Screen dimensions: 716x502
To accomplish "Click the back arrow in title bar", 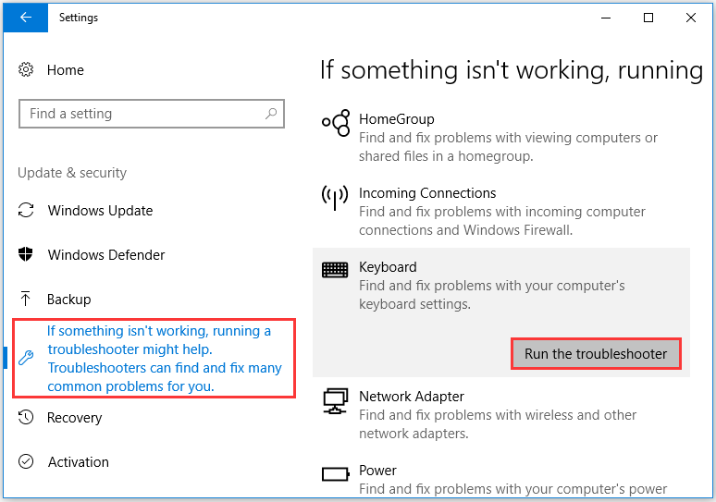I will pos(26,18).
